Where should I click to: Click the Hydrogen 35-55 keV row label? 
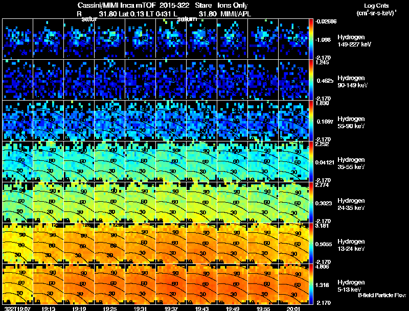pyautogui.click(x=351, y=163)
